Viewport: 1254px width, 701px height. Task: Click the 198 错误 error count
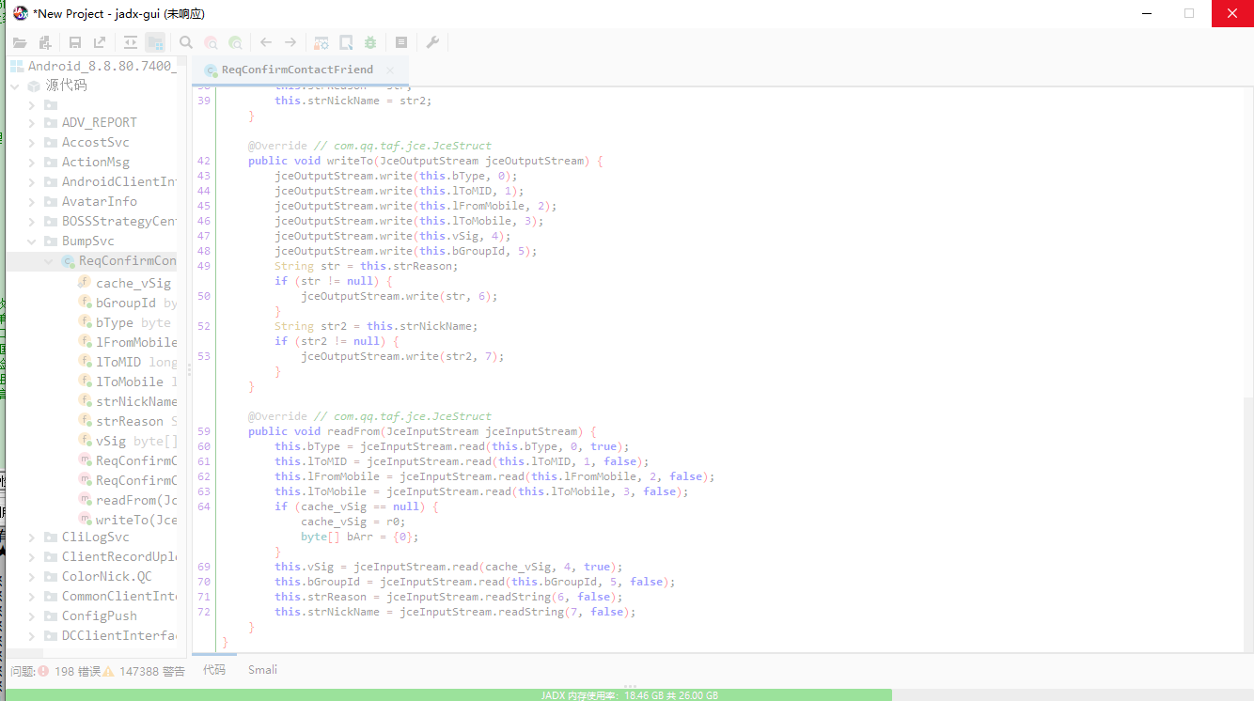click(x=77, y=672)
